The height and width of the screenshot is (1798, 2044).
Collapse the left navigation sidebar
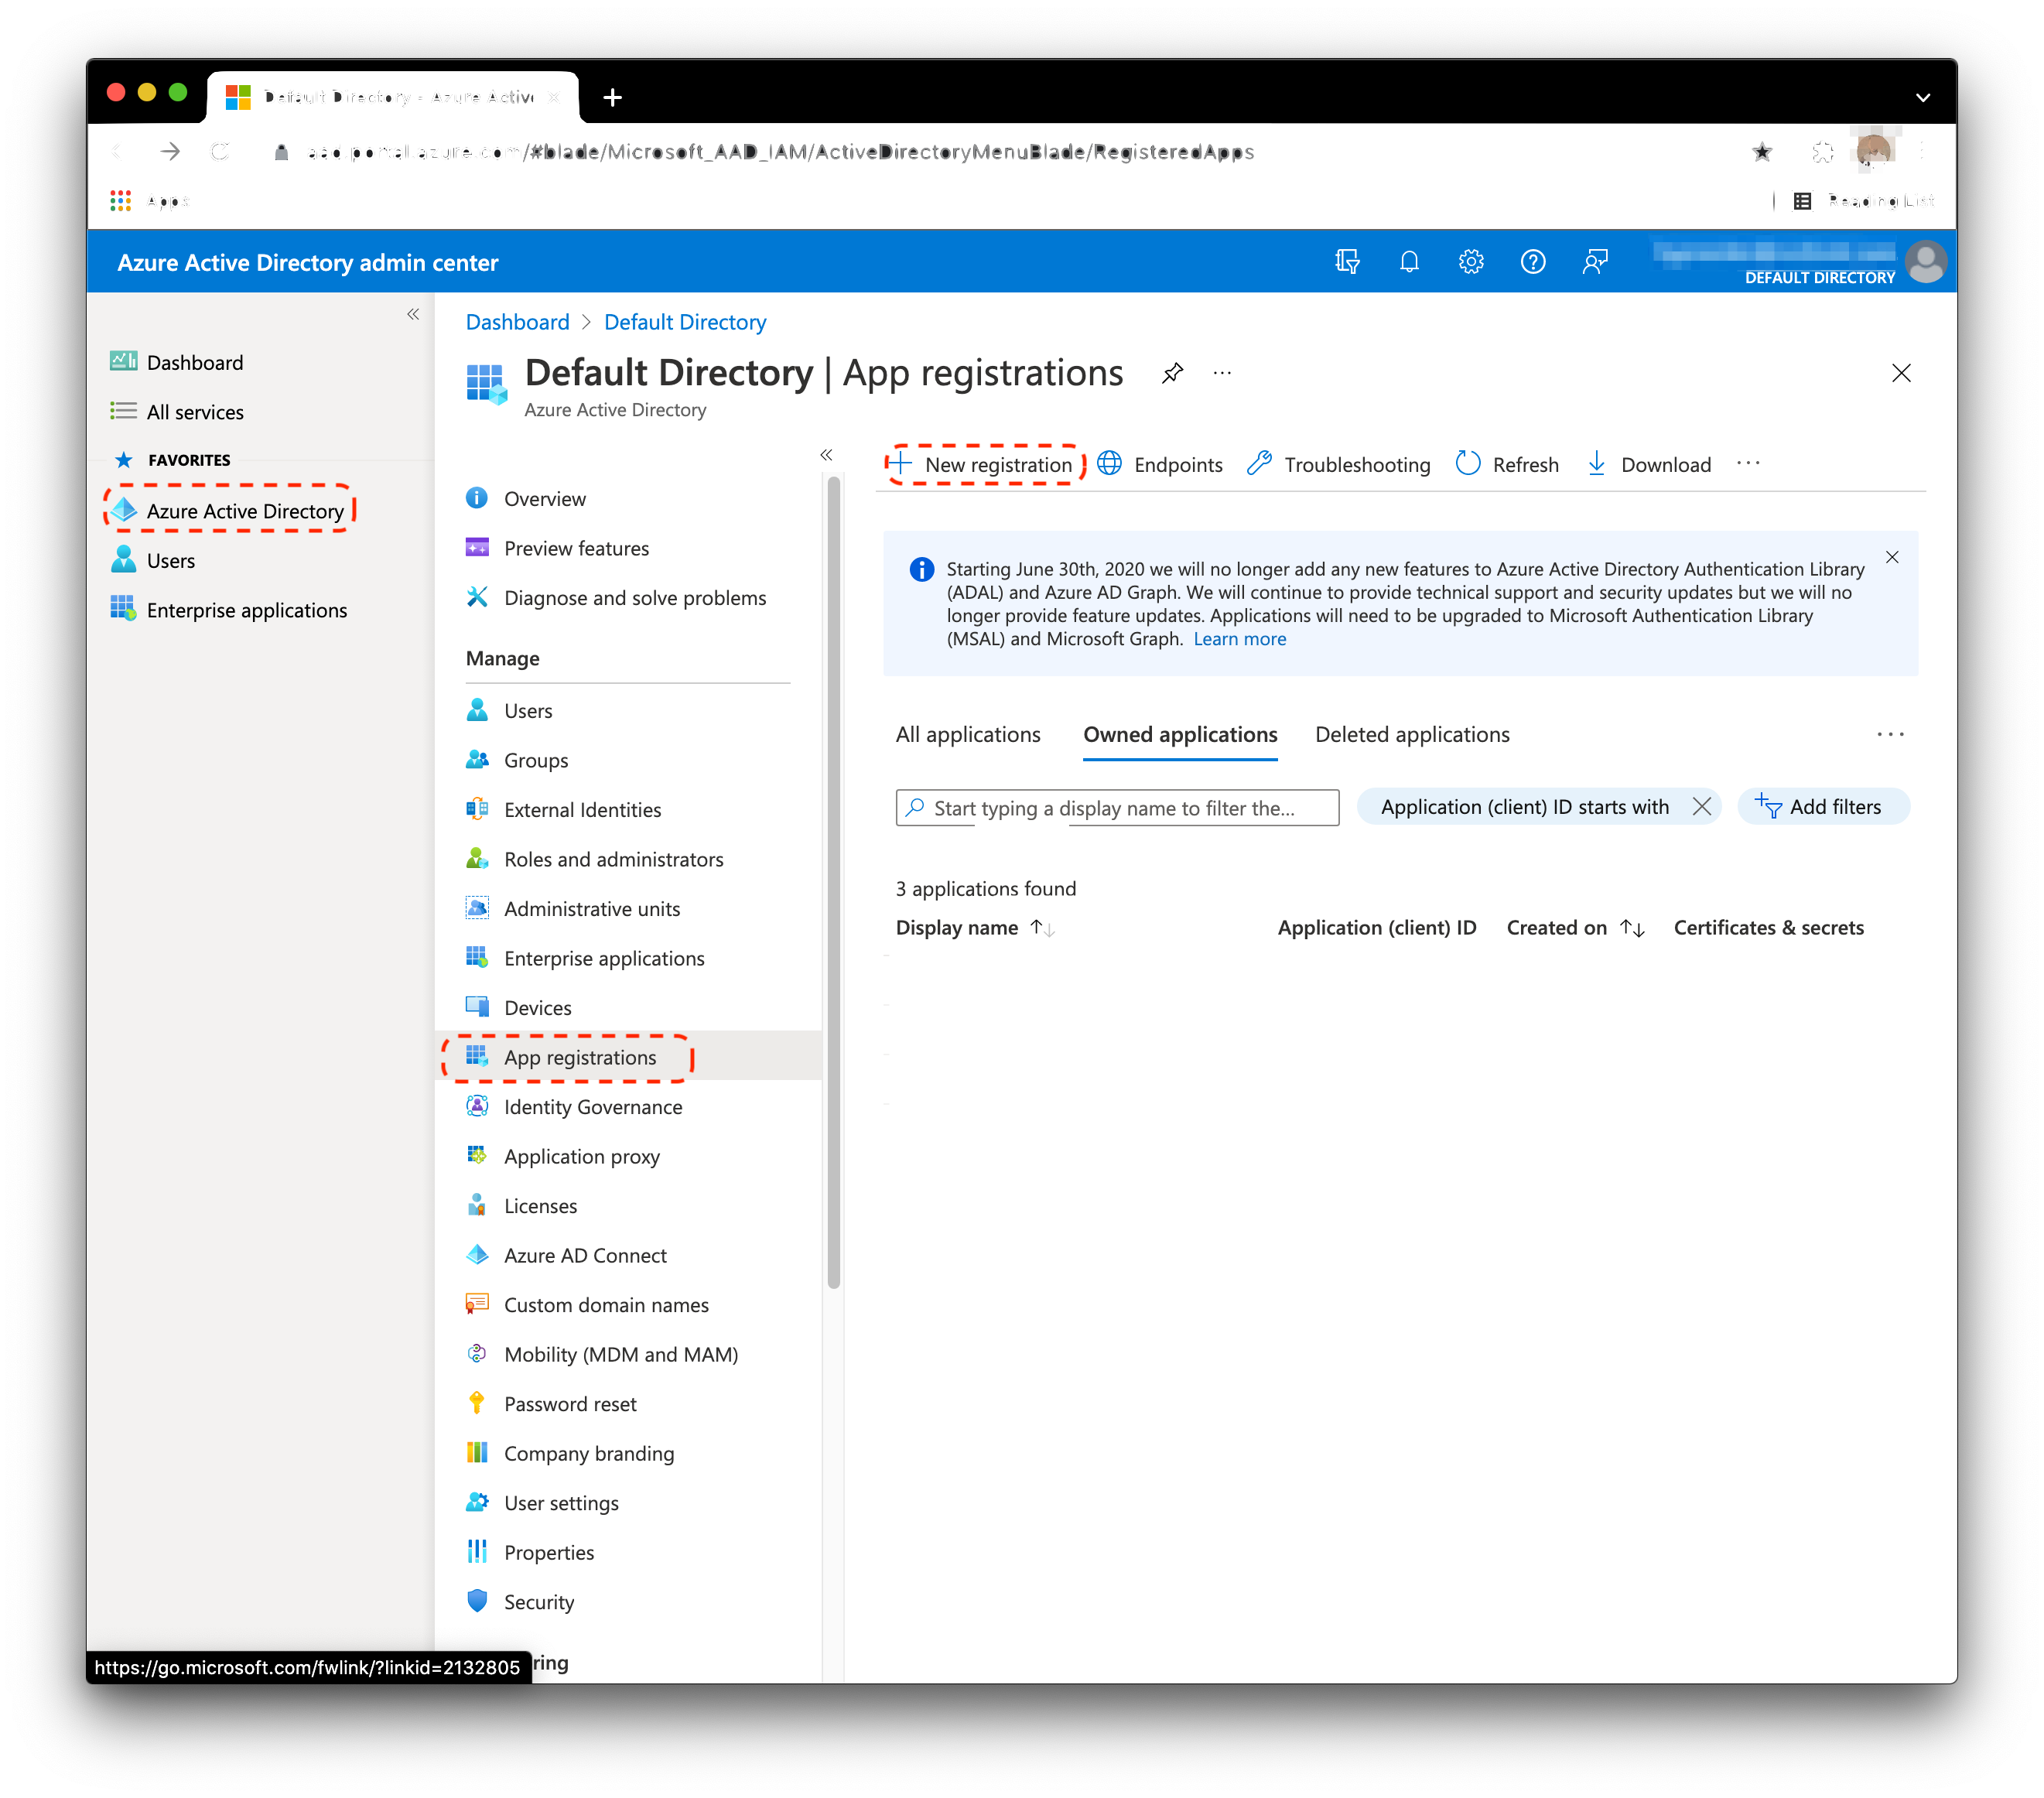coord(412,314)
